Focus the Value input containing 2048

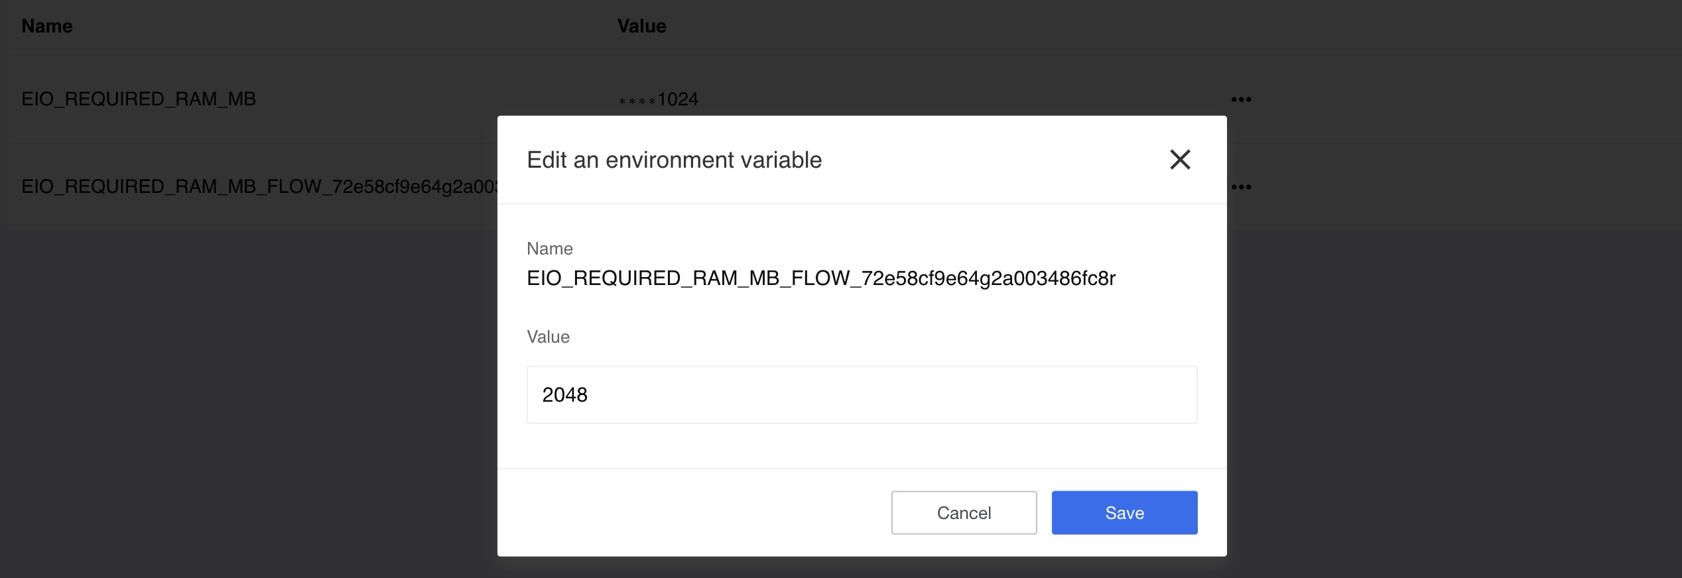coord(862,394)
